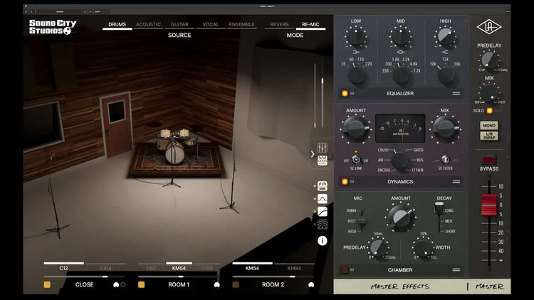Viewport: 534px width, 300px height.
Task: Click the MONO button
Action: 489,126
